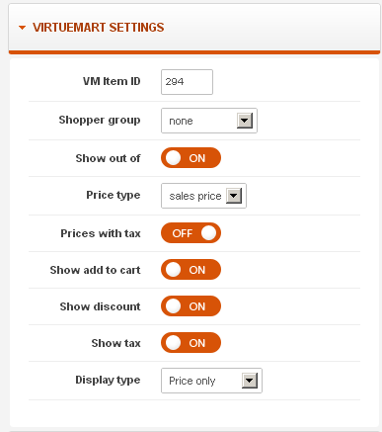
Task: Open the Display type dropdown
Action: click(x=211, y=381)
